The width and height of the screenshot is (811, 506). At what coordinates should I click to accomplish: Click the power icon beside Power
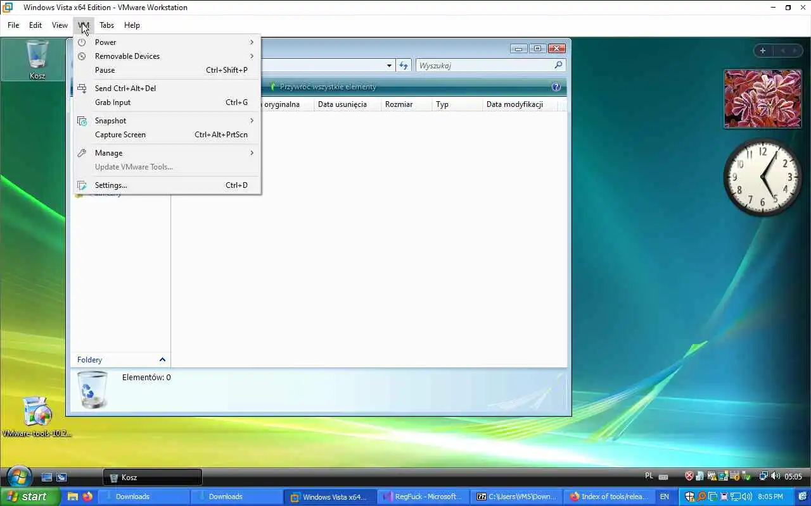(x=82, y=42)
